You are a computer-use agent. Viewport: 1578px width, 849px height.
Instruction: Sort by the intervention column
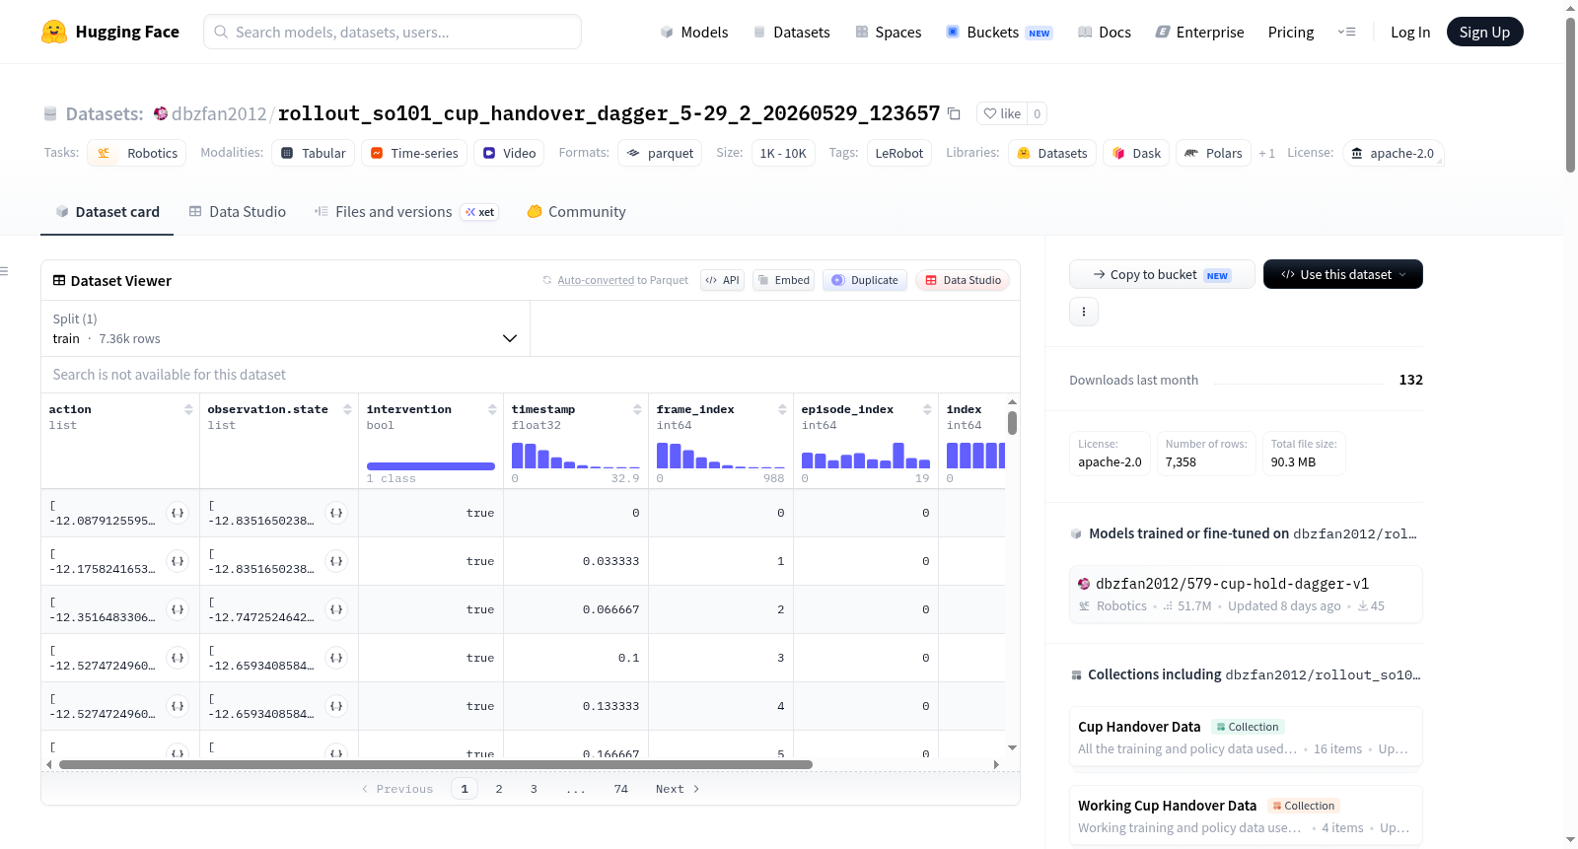[x=492, y=409]
